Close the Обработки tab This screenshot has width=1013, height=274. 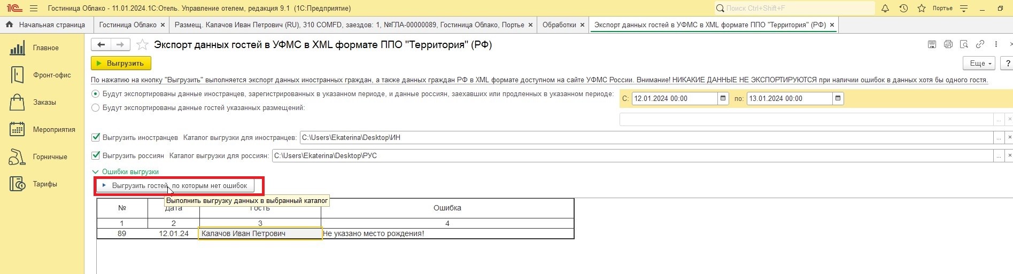[582, 25]
